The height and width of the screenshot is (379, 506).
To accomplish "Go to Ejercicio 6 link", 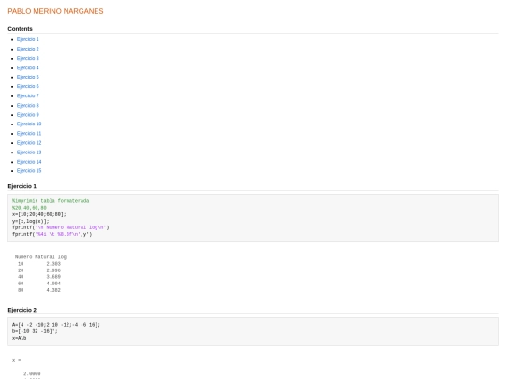I will pos(28,86).
